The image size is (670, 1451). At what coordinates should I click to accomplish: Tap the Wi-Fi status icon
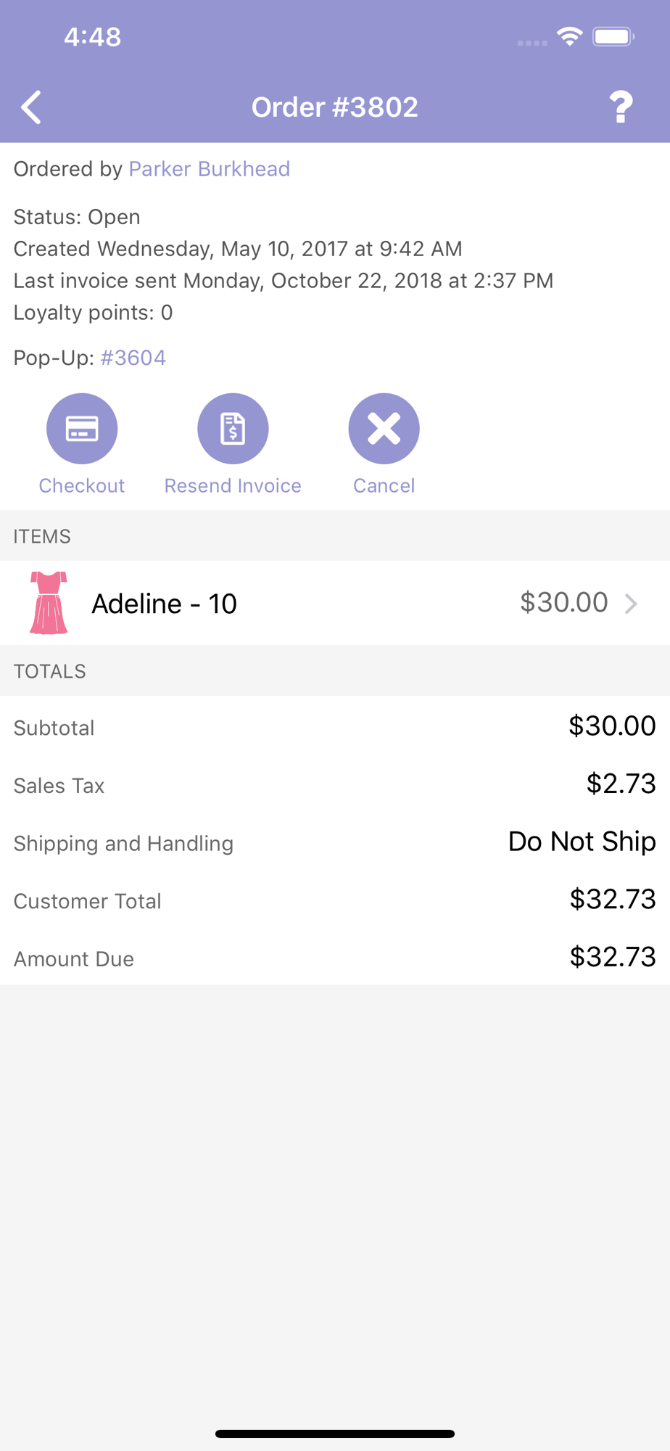(x=570, y=36)
